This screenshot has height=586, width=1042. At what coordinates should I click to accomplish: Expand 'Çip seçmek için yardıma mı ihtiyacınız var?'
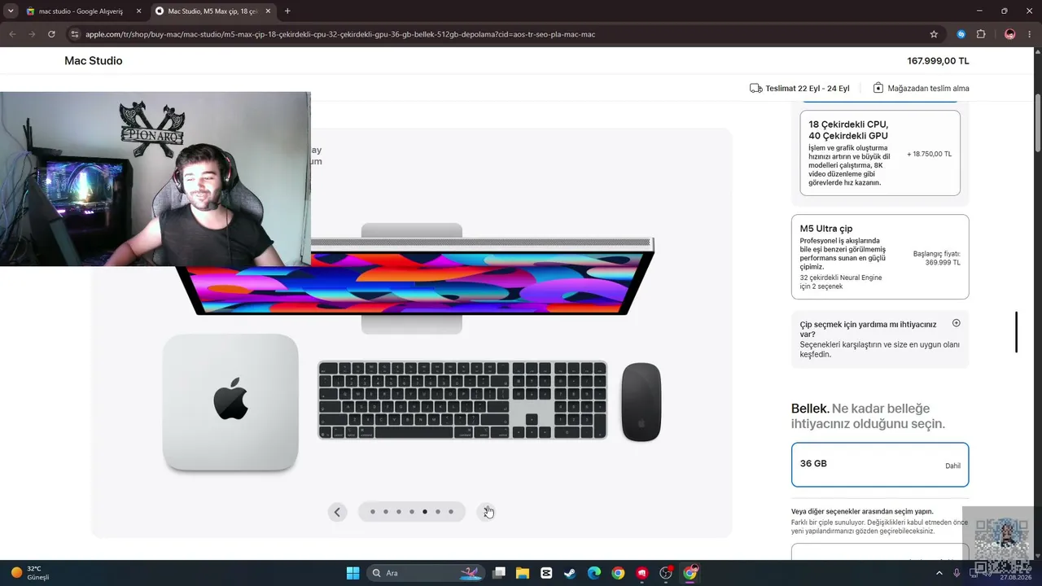880,339
